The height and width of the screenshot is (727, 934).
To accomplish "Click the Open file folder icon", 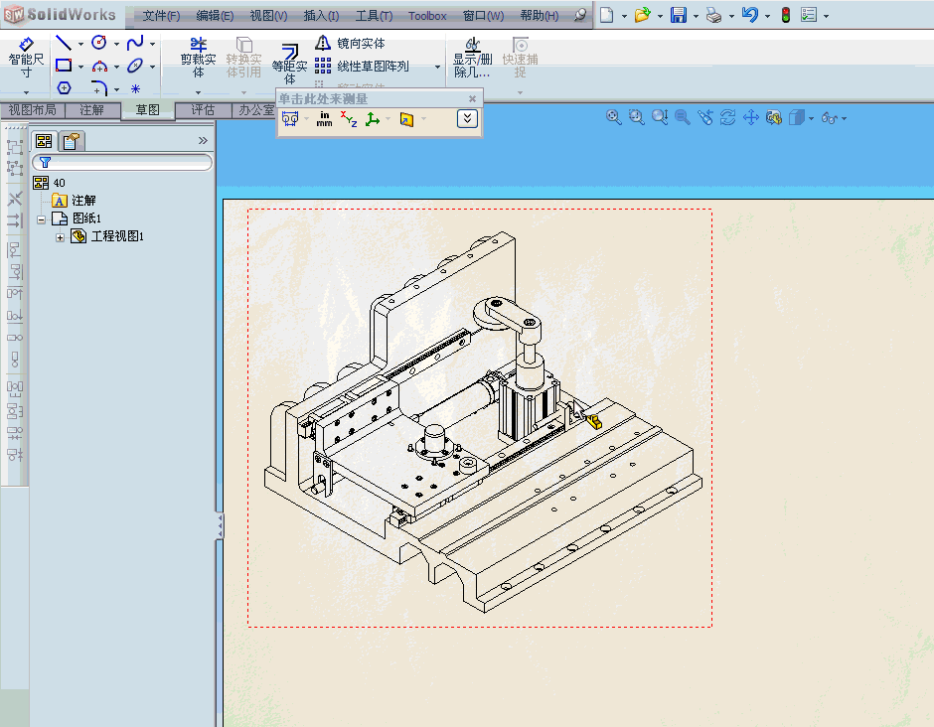I will point(642,15).
